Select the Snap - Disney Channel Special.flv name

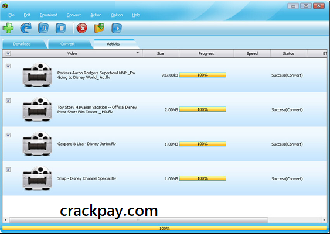coord(87,178)
